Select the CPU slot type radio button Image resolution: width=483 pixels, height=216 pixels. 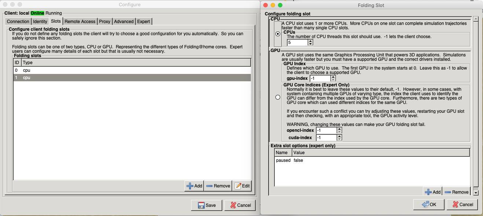tap(278, 34)
